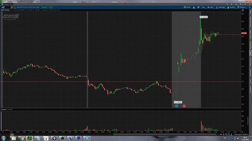The height and width of the screenshot is (141, 252).
Task: Click the red current price label on axis
Action: tap(244, 33)
